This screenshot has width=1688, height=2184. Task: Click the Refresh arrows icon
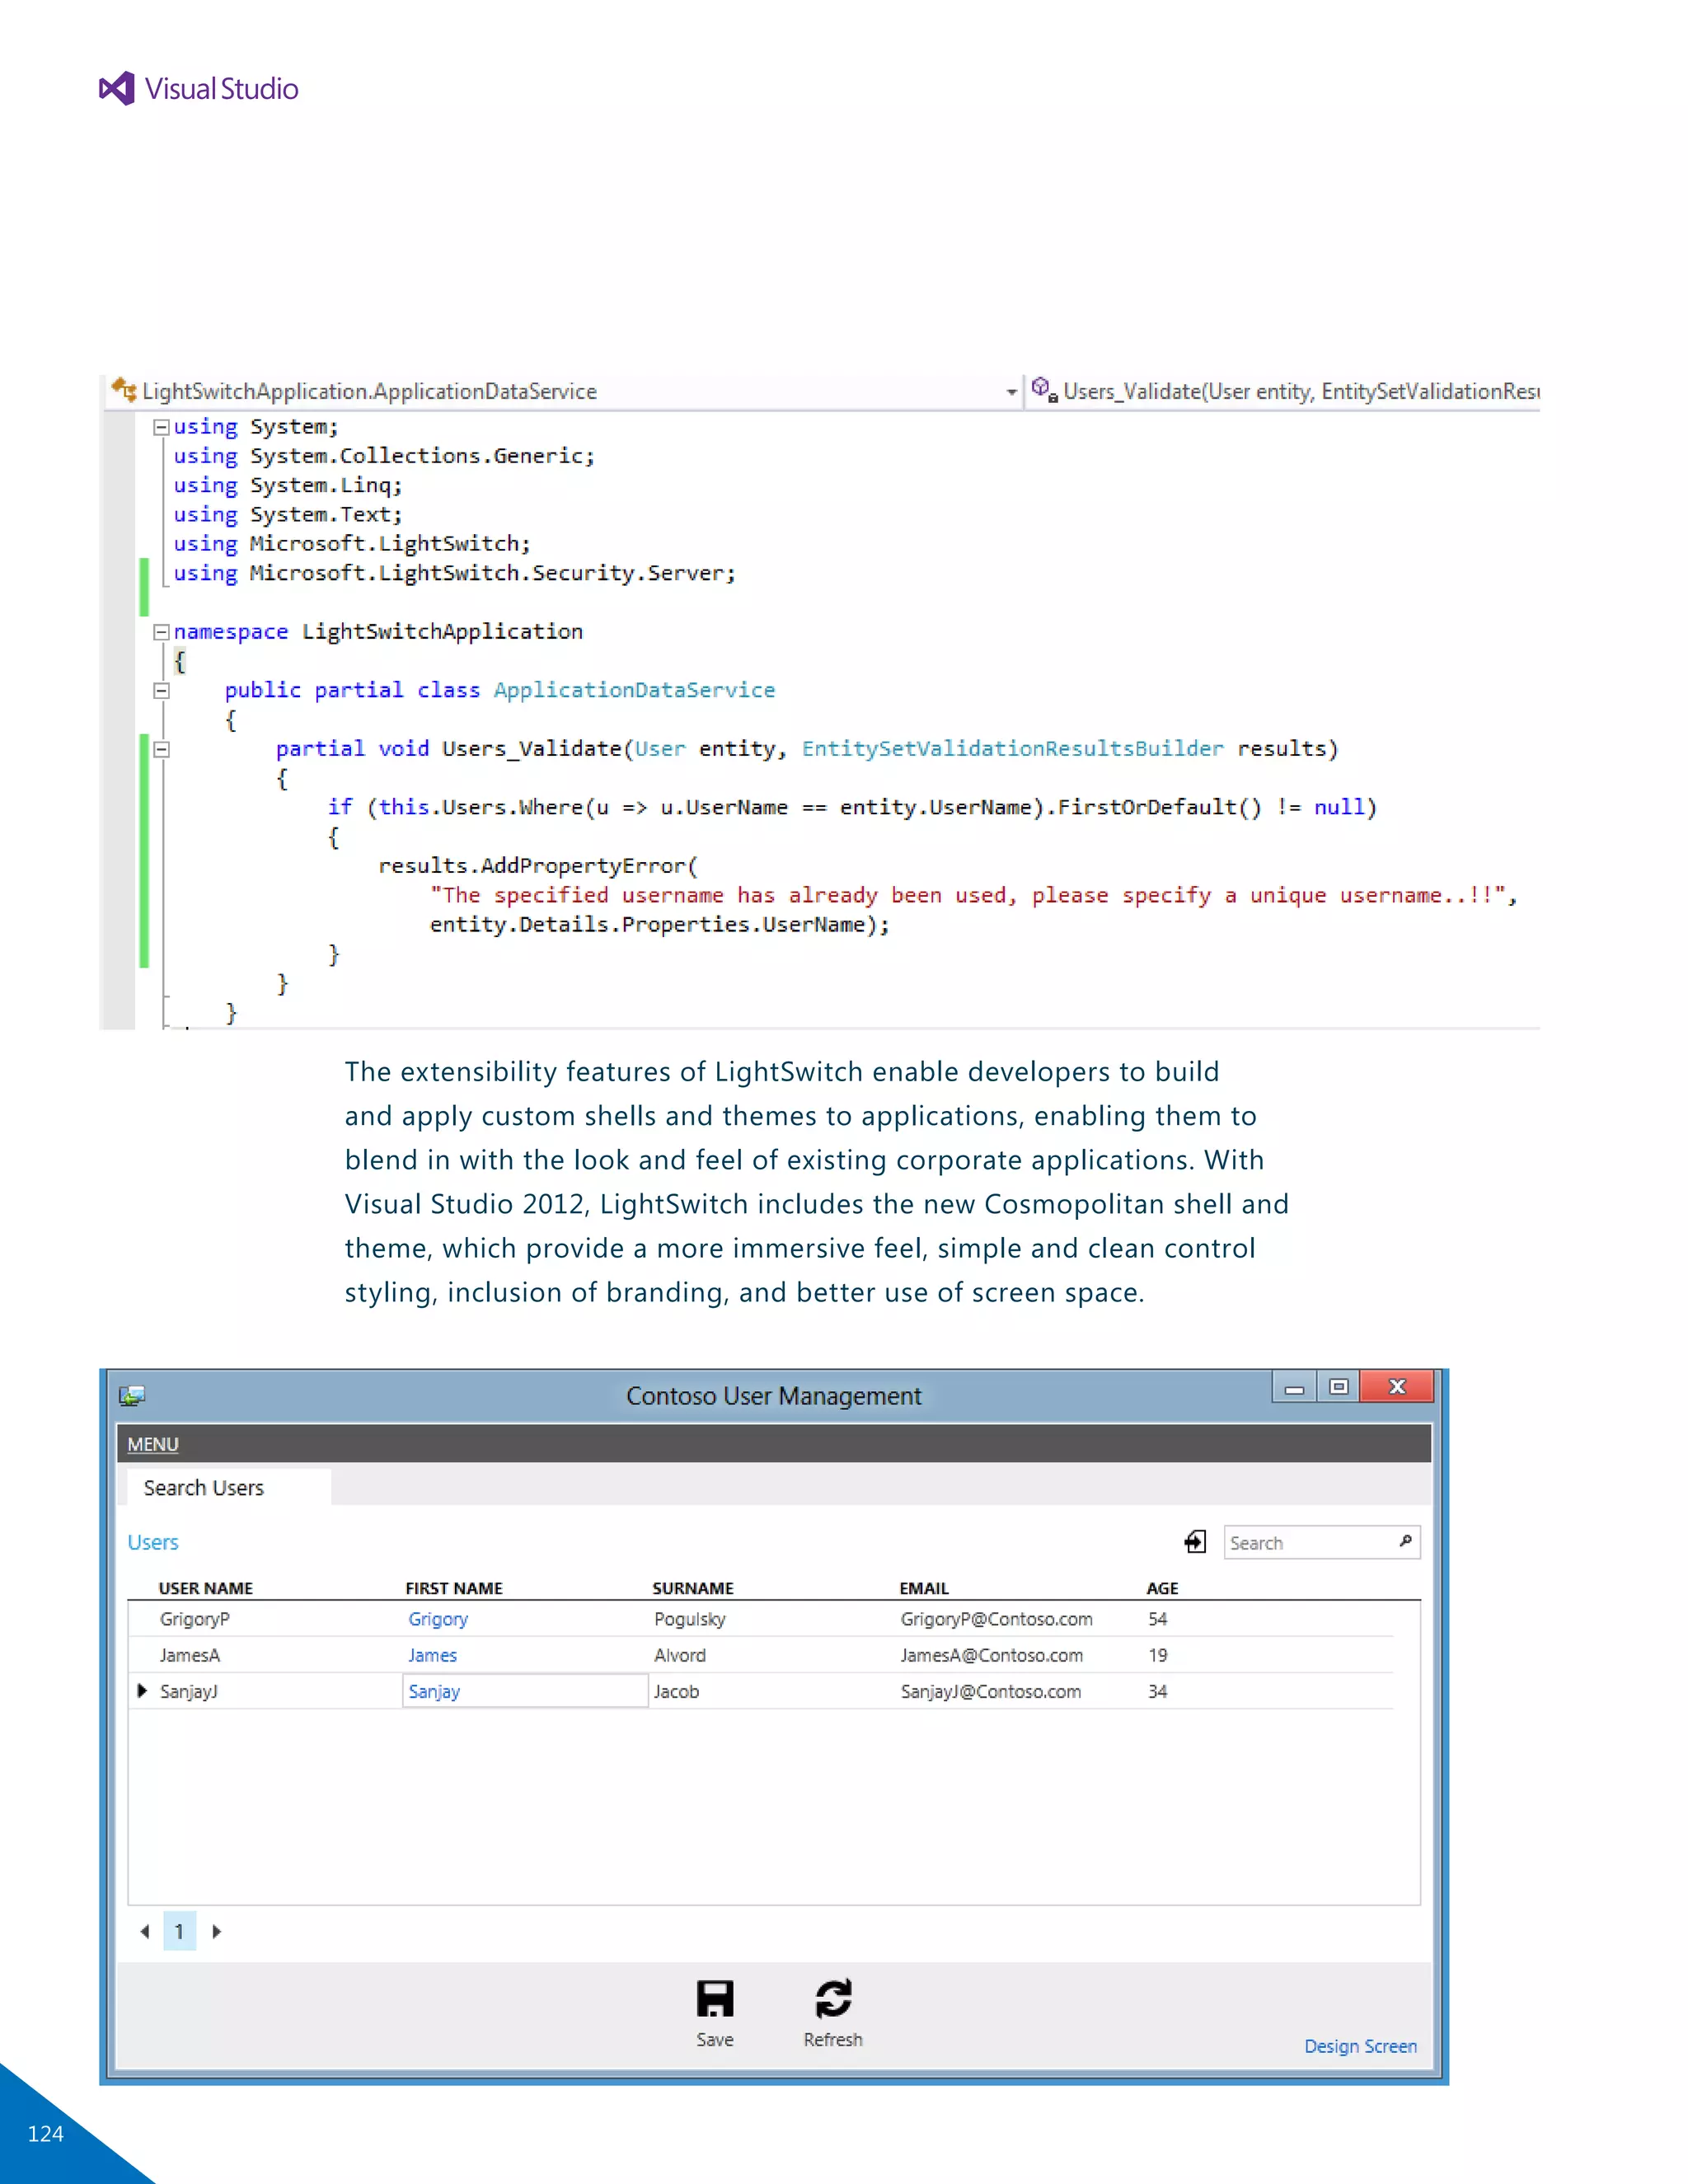point(833,1998)
